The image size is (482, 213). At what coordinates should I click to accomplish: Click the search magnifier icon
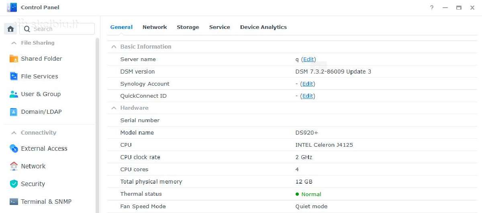click(x=27, y=29)
